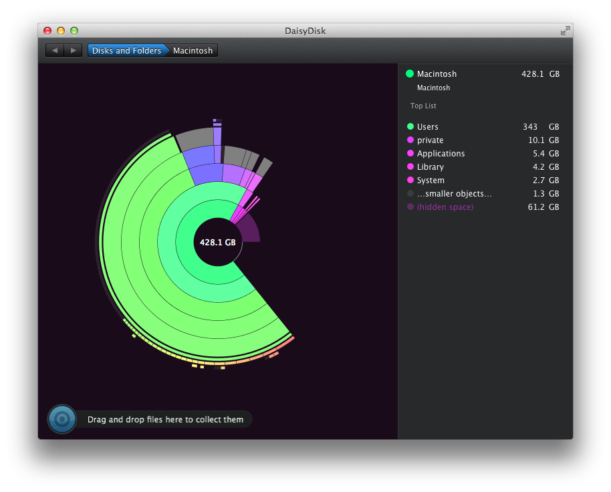Expand the smaller objects entry

(x=454, y=194)
